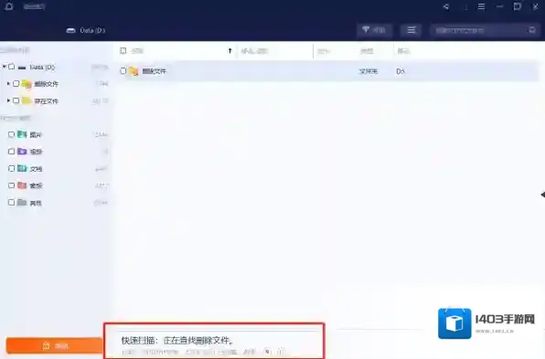Expand the 删除文件 tree node
This screenshot has height=359, width=545.
coord(8,83)
